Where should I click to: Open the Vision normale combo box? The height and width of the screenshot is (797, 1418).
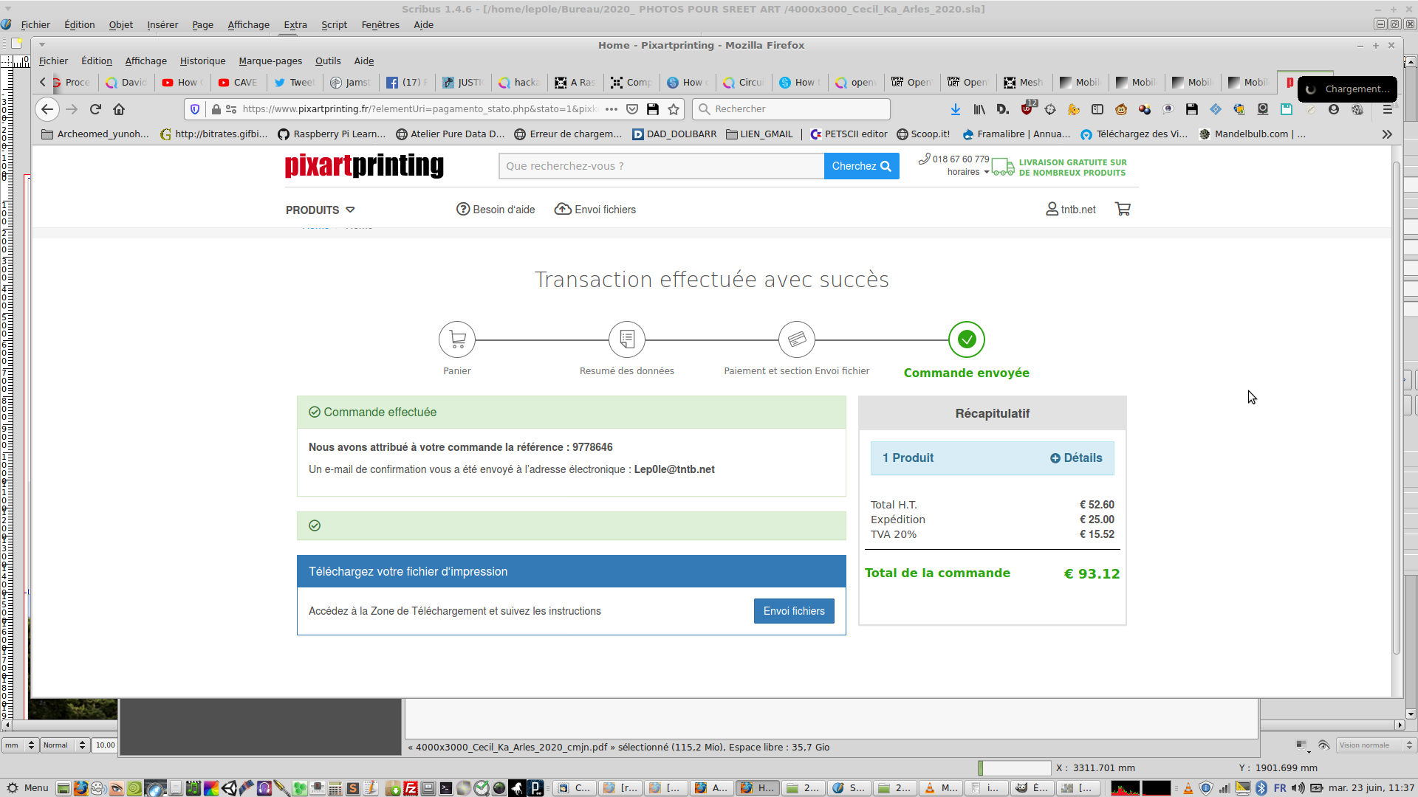tap(1374, 745)
